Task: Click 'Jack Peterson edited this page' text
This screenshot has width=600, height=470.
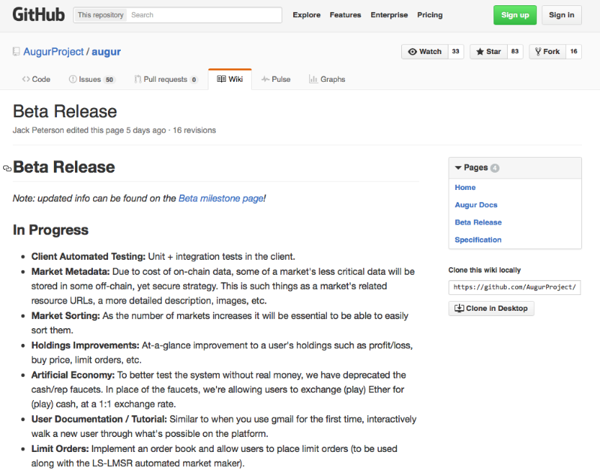Action: click(x=68, y=130)
